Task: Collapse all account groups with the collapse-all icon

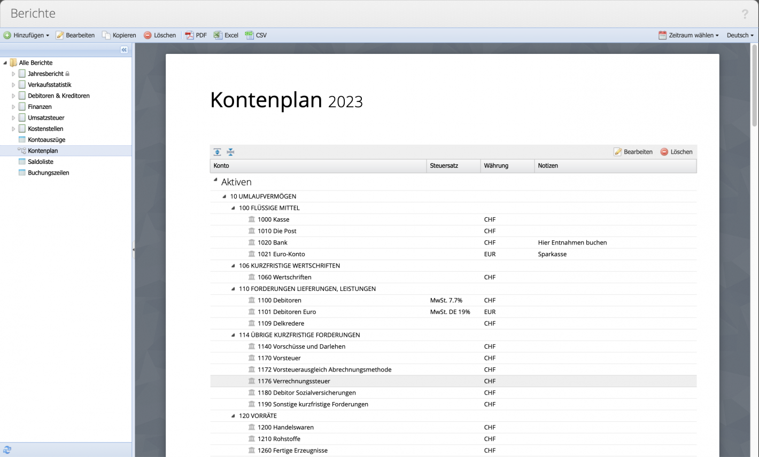Action: click(x=230, y=152)
